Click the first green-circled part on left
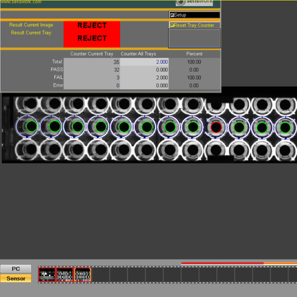Image resolution: width=297 pixels, height=297 pixels. point(31,127)
